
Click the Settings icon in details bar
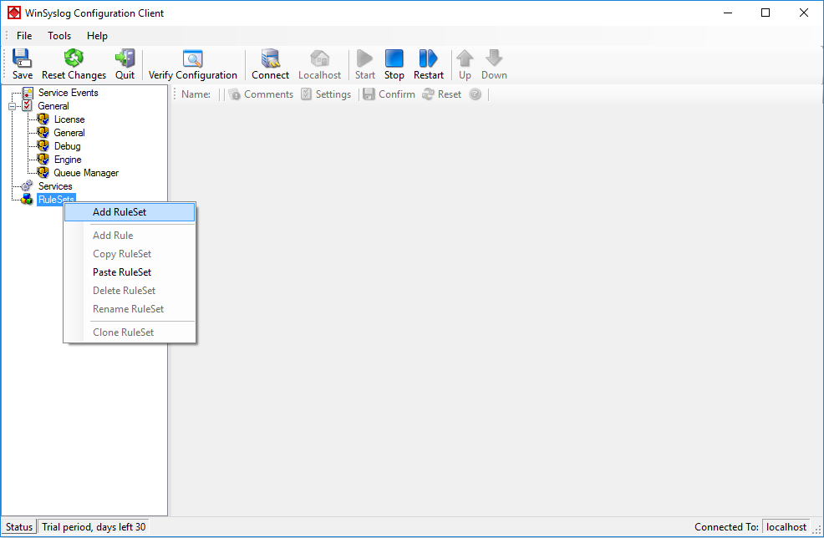[306, 94]
